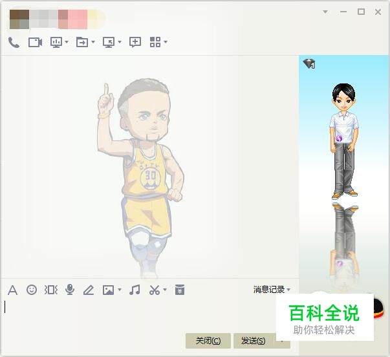Expand the presentation icon dropdown arrow
This screenshot has width=390, height=357.
[x=67, y=42]
